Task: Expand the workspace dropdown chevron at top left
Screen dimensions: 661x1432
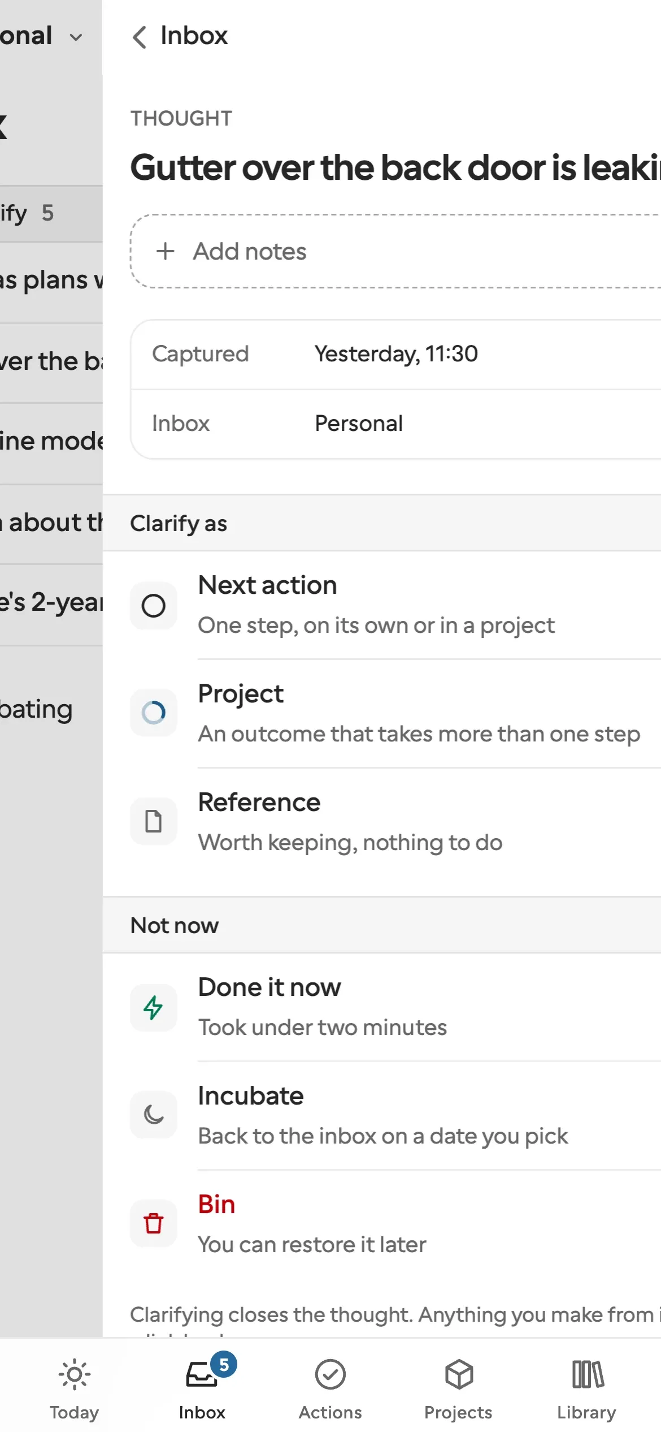Action: pyautogui.click(x=76, y=37)
